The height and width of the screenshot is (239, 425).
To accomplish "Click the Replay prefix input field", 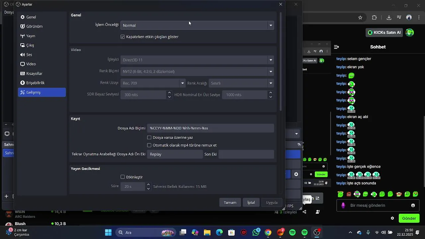I will pyautogui.click(x=175, y=154).
